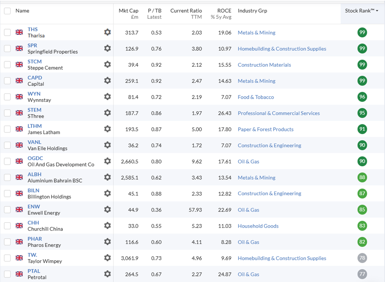The image size is (385, 282).
Task: Sort by the Current Ratio column header
Action: click(x=186, y=14)
